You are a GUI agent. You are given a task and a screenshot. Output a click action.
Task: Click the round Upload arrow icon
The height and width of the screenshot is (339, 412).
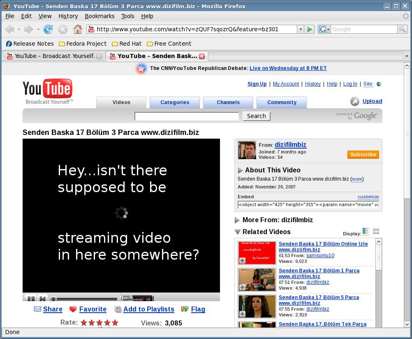(x=355, y=101)
